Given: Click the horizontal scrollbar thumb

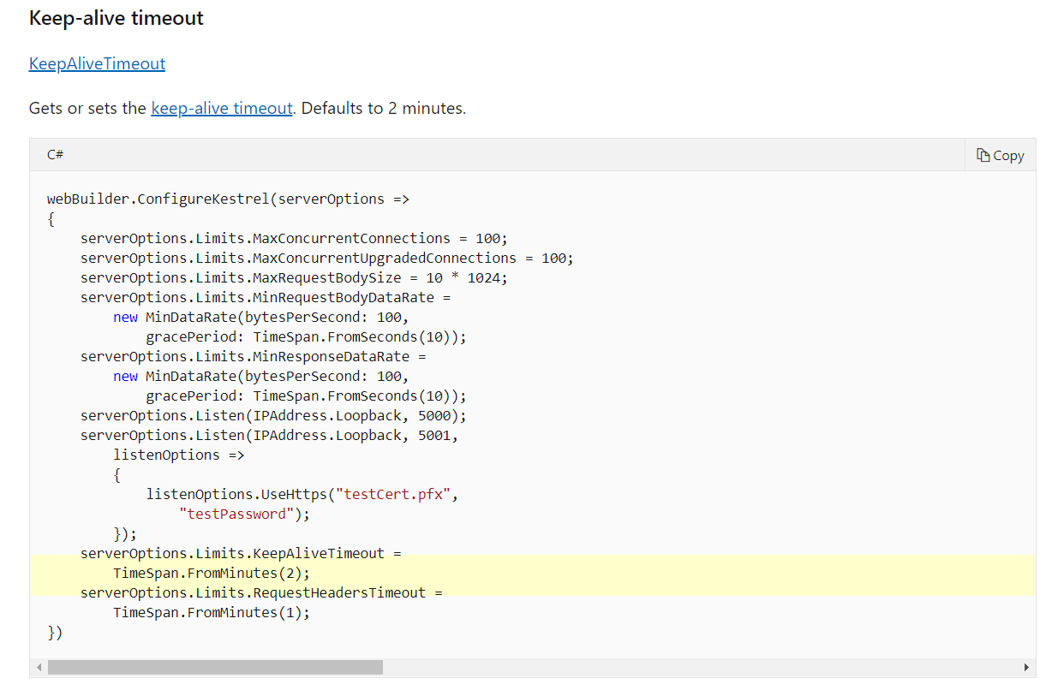Looking at the screenshot, I should tap(214, 666).
